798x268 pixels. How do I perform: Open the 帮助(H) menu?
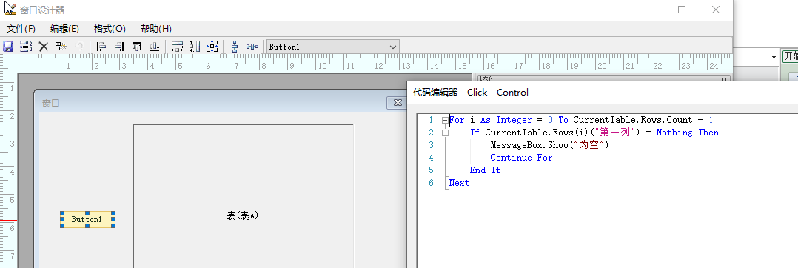pyautogui.click(x=155, y=29)
